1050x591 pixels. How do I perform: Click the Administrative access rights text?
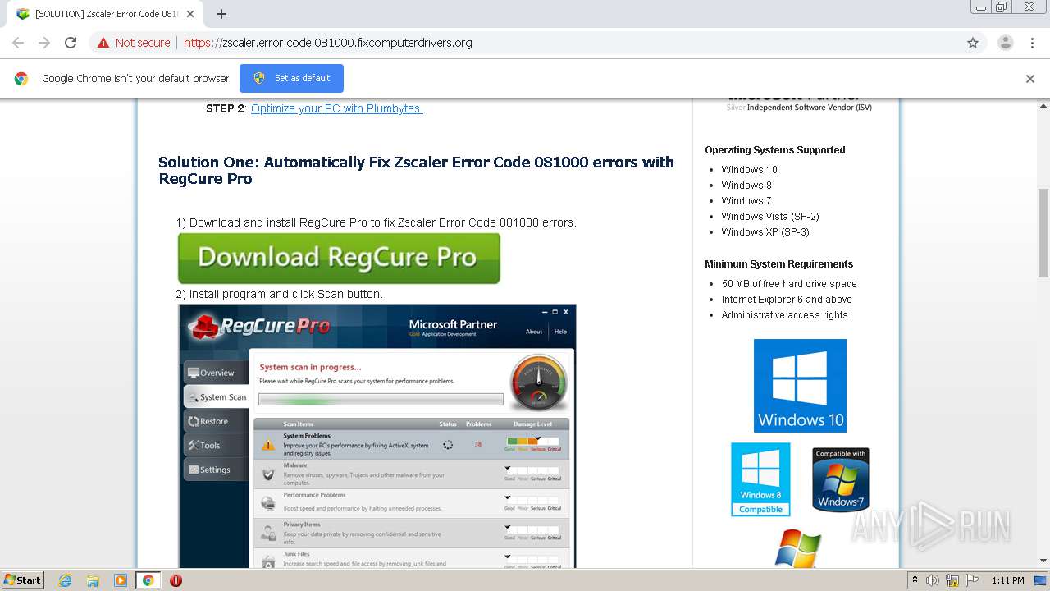click(785, 315)
